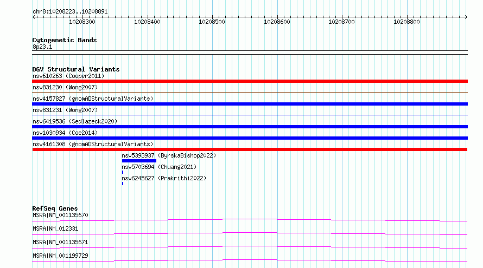Click the blue nsv6419536 variant bar
Viewport: 483px width, 268px height.
[250, 127]
